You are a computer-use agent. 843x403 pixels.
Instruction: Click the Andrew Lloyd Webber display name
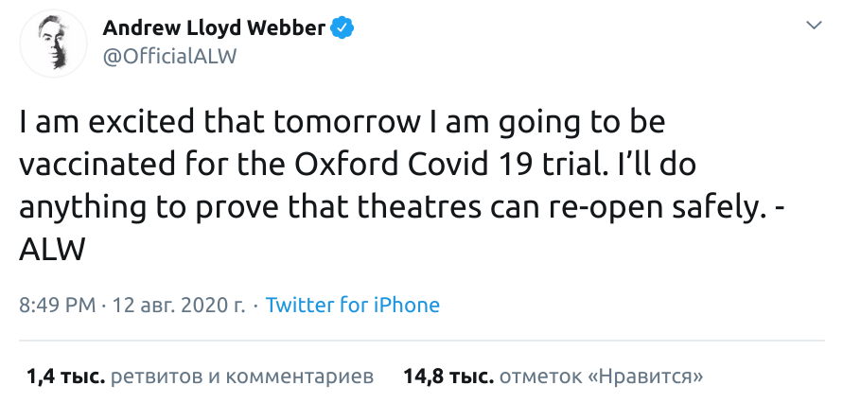pos(214,28)
